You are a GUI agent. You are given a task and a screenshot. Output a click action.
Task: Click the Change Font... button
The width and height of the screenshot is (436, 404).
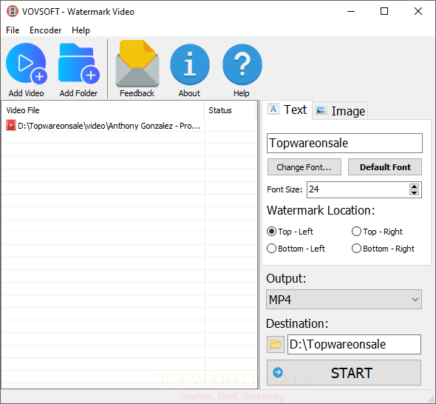(304, 167)
